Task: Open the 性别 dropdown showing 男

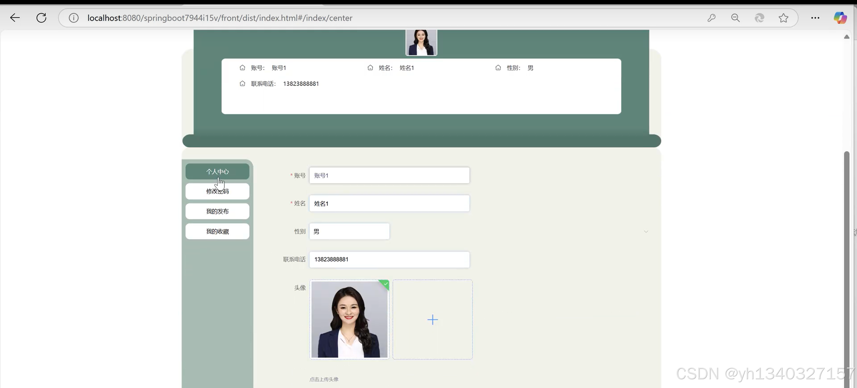Action: pos(349,231)
